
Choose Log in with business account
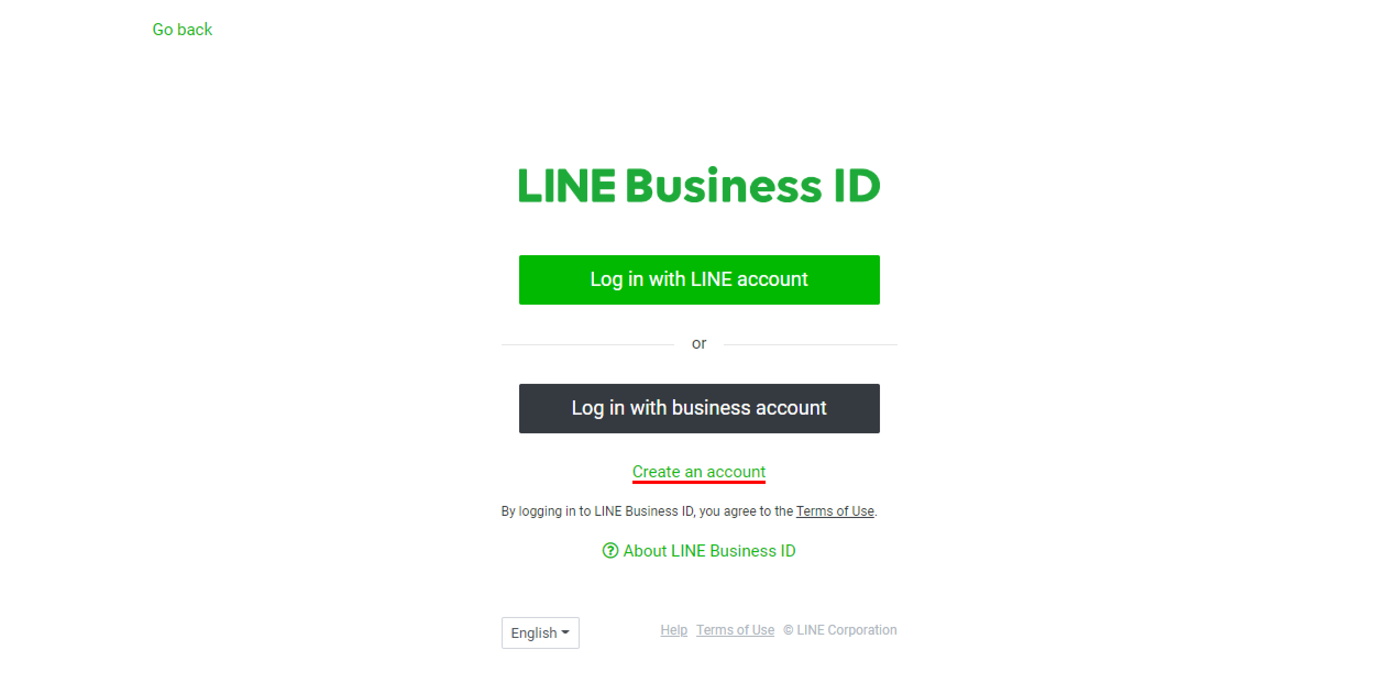click(699, 408)
